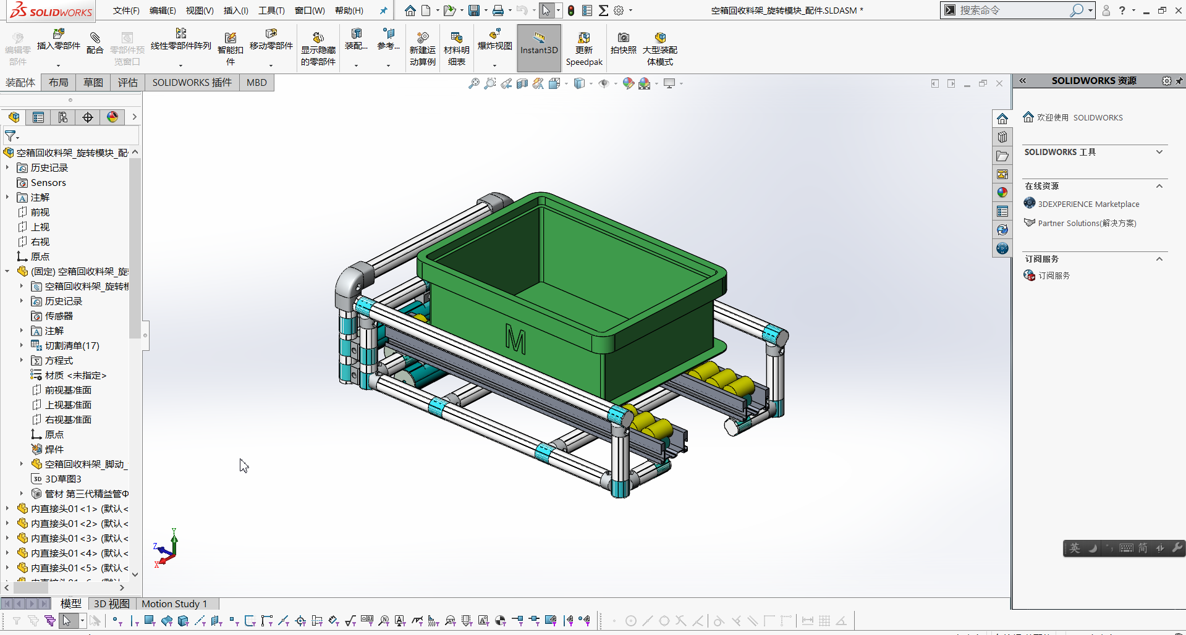
Task: Select 材质 <未指定> tree item
Action: click(75, 375)
